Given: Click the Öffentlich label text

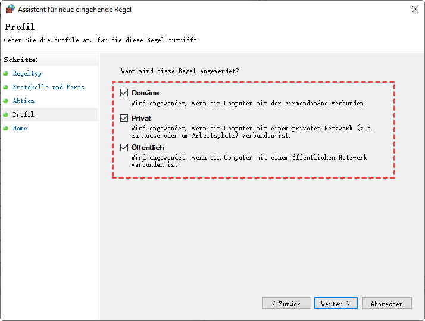Looking at the screenshot, I should click(x=148, y=147).
